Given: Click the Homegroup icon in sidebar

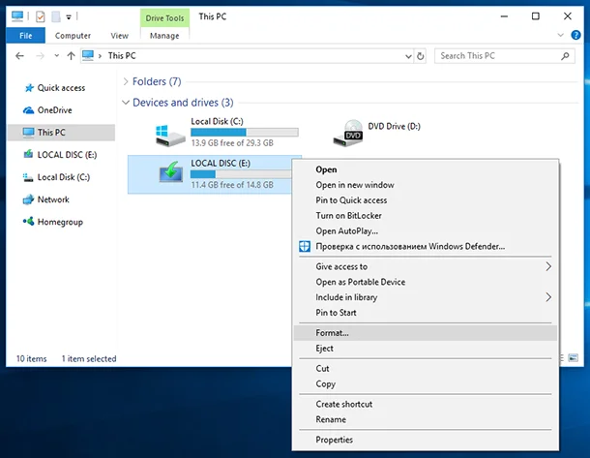Looking at the screenshot, I should click(28, 222).
